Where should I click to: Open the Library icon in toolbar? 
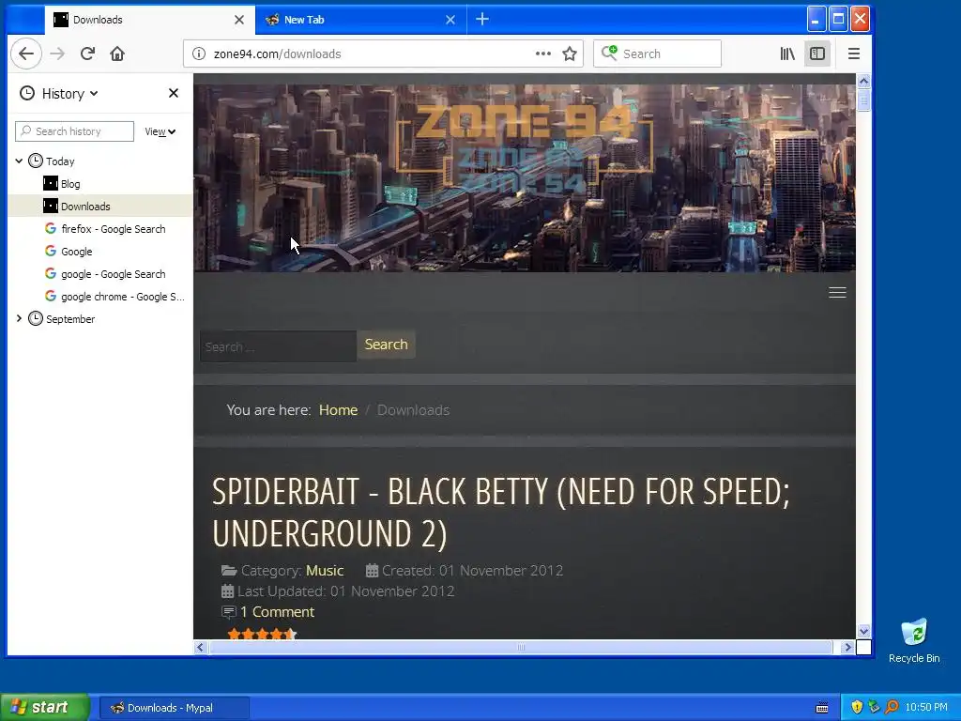(787, 54)
